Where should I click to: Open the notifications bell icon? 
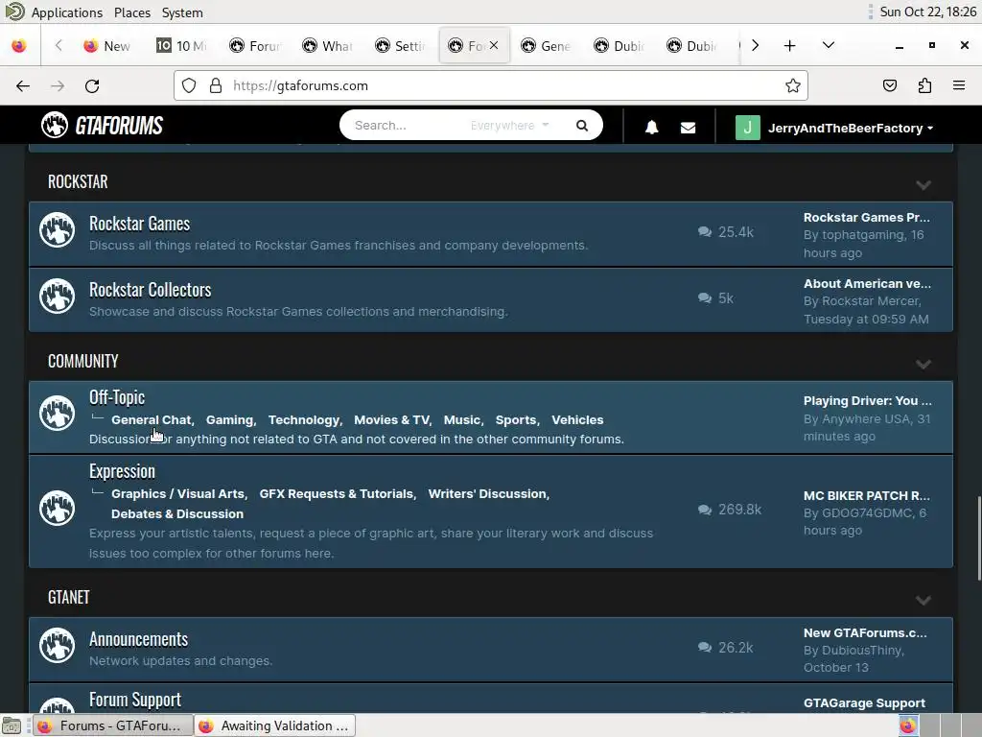[x=651, y=128]
